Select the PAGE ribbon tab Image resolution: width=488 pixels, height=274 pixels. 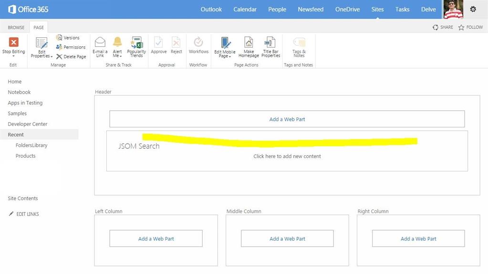[39, 27]
